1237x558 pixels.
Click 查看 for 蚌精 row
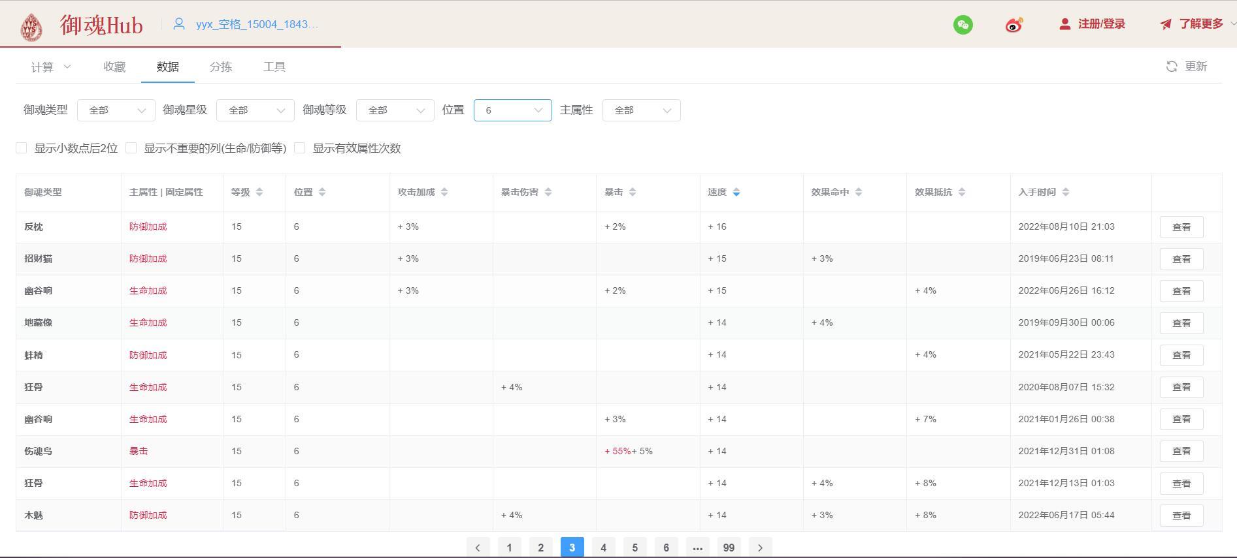point(1181,355)
